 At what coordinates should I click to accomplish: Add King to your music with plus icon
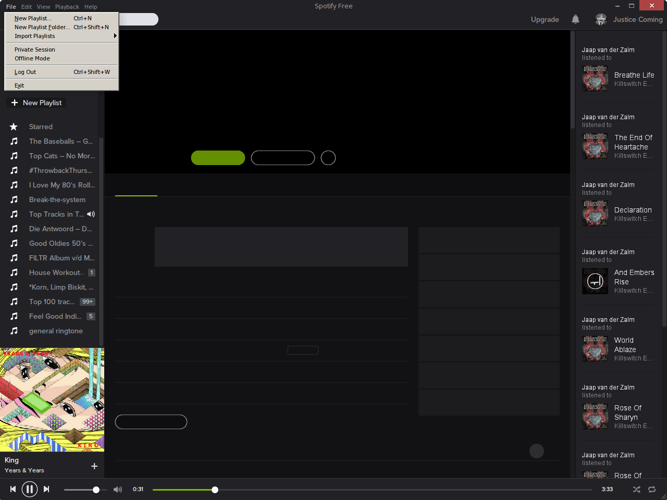[x=94, y=466]
